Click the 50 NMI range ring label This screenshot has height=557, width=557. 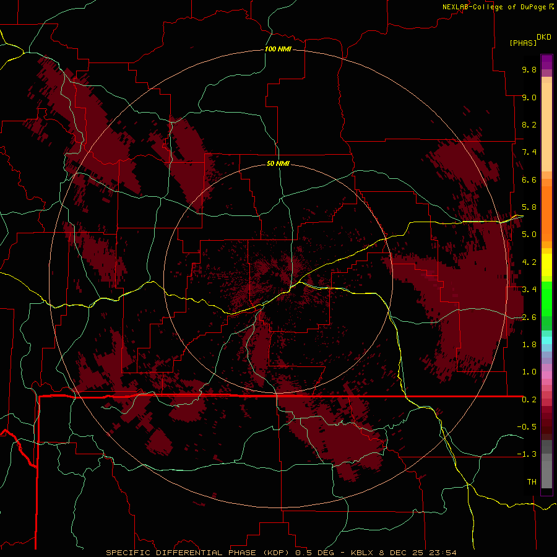(278, 163)
